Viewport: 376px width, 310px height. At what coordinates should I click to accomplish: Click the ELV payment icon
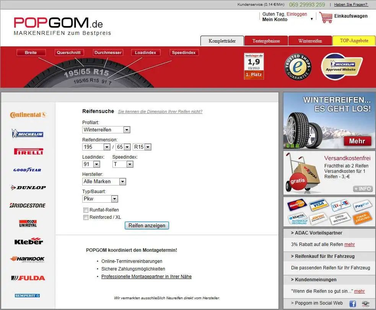point(340,205)
